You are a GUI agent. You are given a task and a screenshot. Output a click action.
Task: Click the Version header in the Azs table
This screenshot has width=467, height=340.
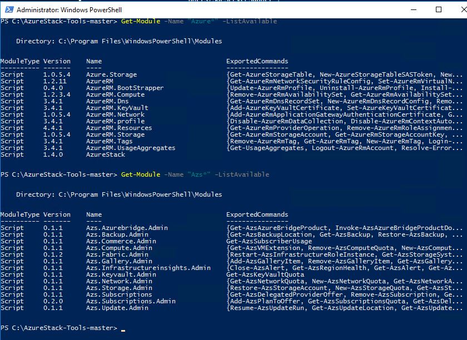[x=57, y=214]
